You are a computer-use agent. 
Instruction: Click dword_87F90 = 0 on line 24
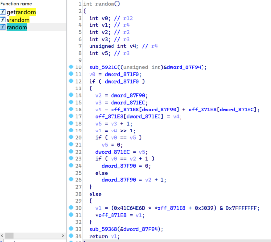pos(125,166)
